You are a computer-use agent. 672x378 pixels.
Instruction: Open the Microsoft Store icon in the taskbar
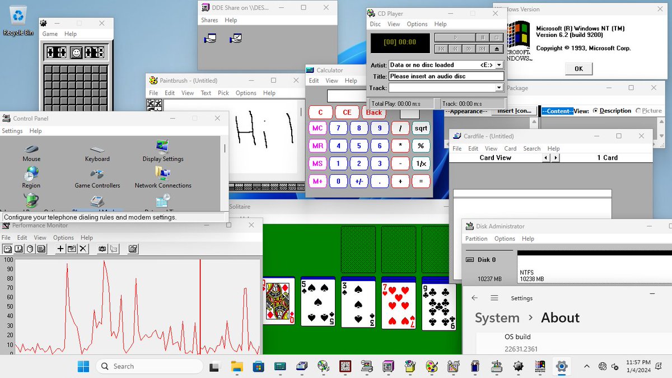click(x=258, y=367)
